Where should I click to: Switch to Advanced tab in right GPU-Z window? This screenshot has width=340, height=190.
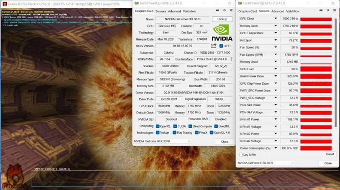(278, 11)
